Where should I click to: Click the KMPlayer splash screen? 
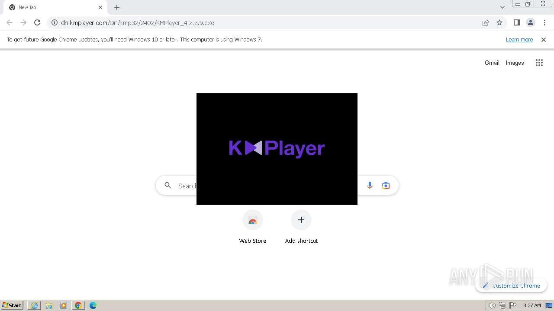(x=277, y=149)
